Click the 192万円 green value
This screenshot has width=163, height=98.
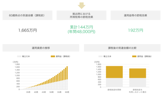136,30
